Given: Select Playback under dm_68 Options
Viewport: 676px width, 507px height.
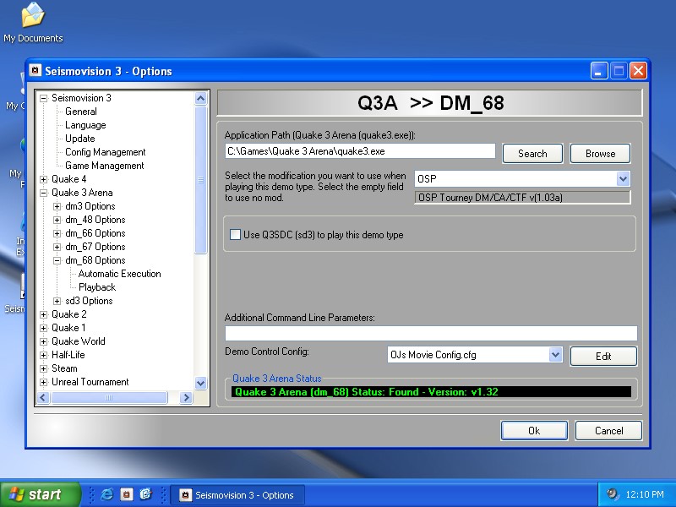Looking at the screenshot, I should [96, 287].
